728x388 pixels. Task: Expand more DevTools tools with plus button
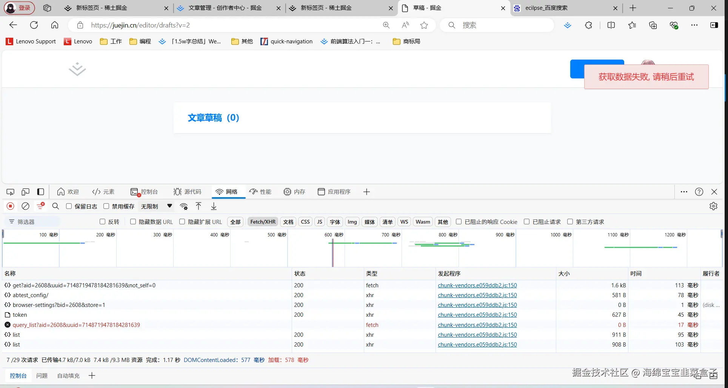click(x=366, y=192)
